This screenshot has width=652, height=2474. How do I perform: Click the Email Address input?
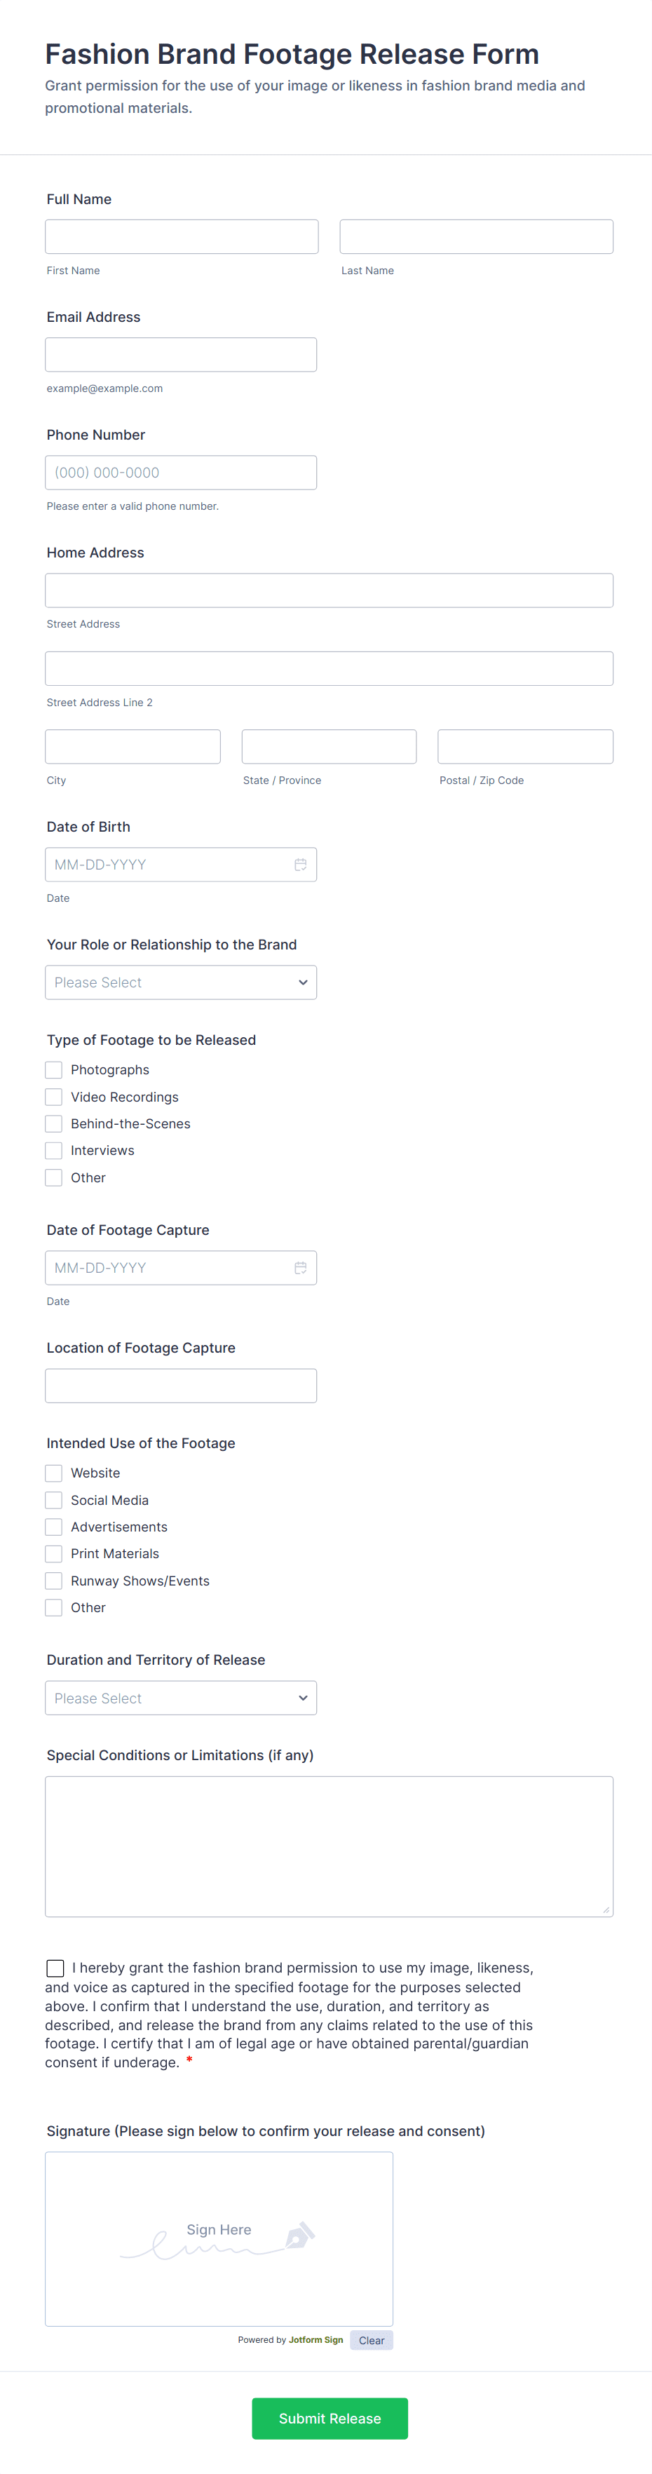[180, 353]
